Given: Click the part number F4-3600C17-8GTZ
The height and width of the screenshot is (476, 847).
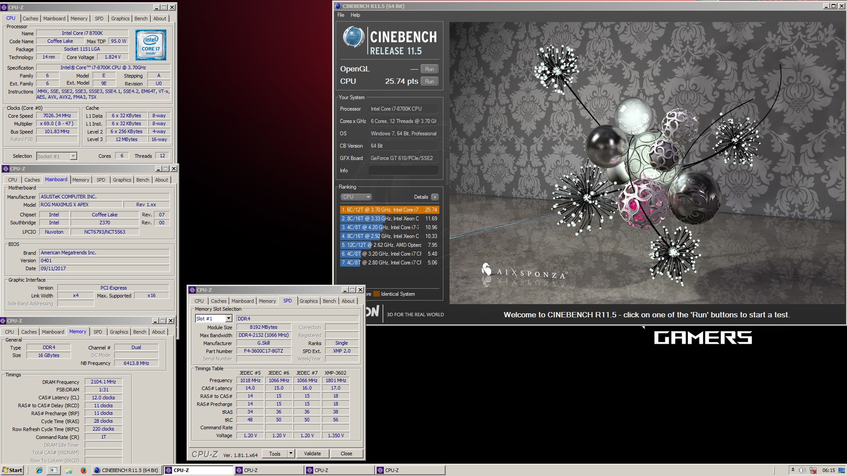Looking at the screenshot, I should click(263, 351).
